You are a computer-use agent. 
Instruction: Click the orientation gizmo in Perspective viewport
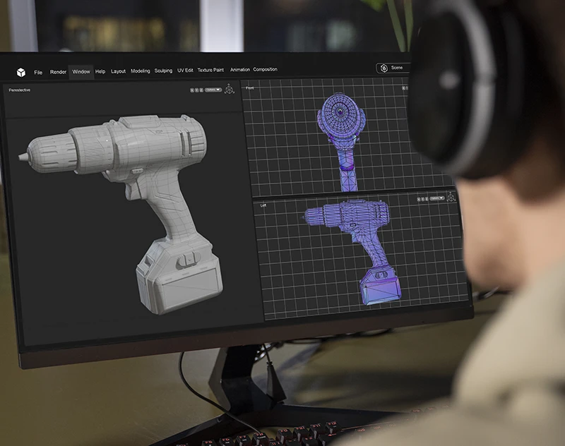229,88
